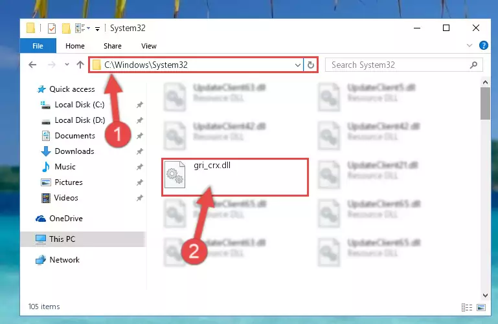Close the System32 window
The height and width of the screenshot is (324, 498).
point(475,28)
